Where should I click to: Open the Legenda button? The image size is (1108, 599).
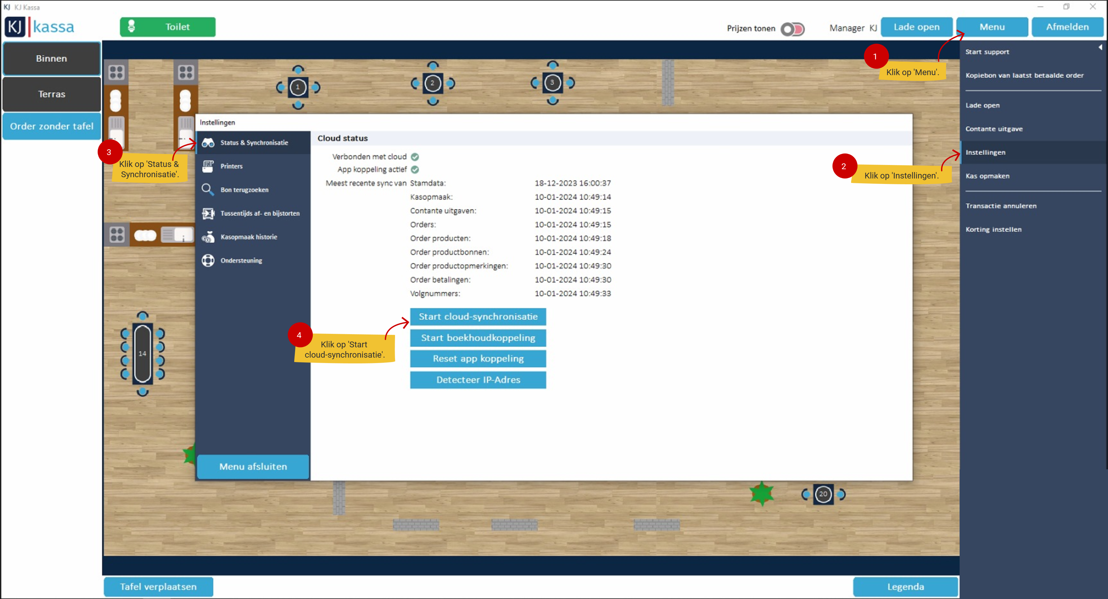pos(905,586)
